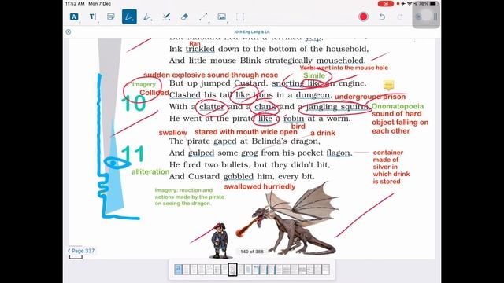Tap the underlined word 'gobbled'
Screen dimensions: 504x283
pyautogui.click(x=238, y=176)
